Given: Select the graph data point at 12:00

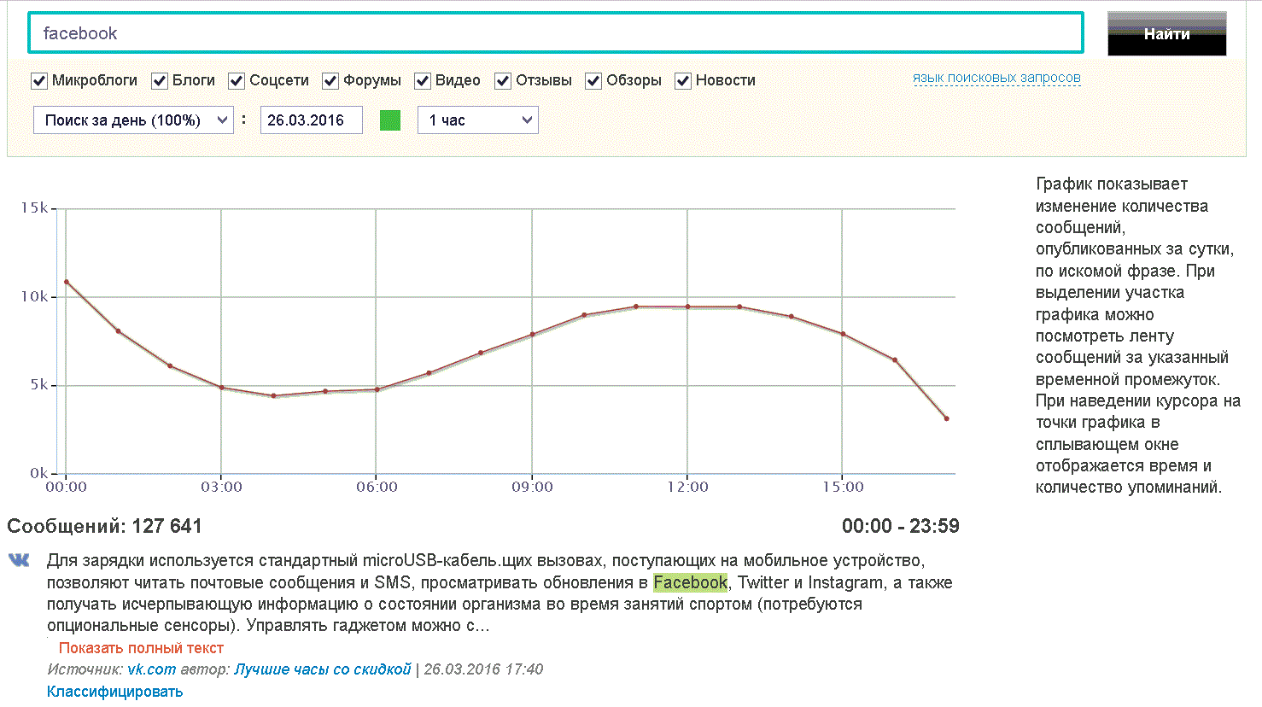Looking at the screenshot, I should pos(688,307).
